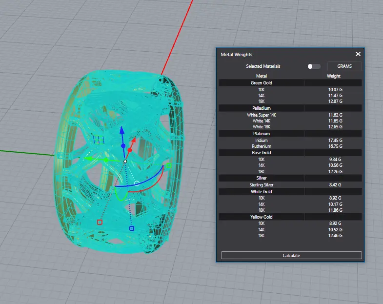Viewport: 383px width, 304px height.
Task: Click the green Y-axis move arrow
Action: (x=88, y=159)
